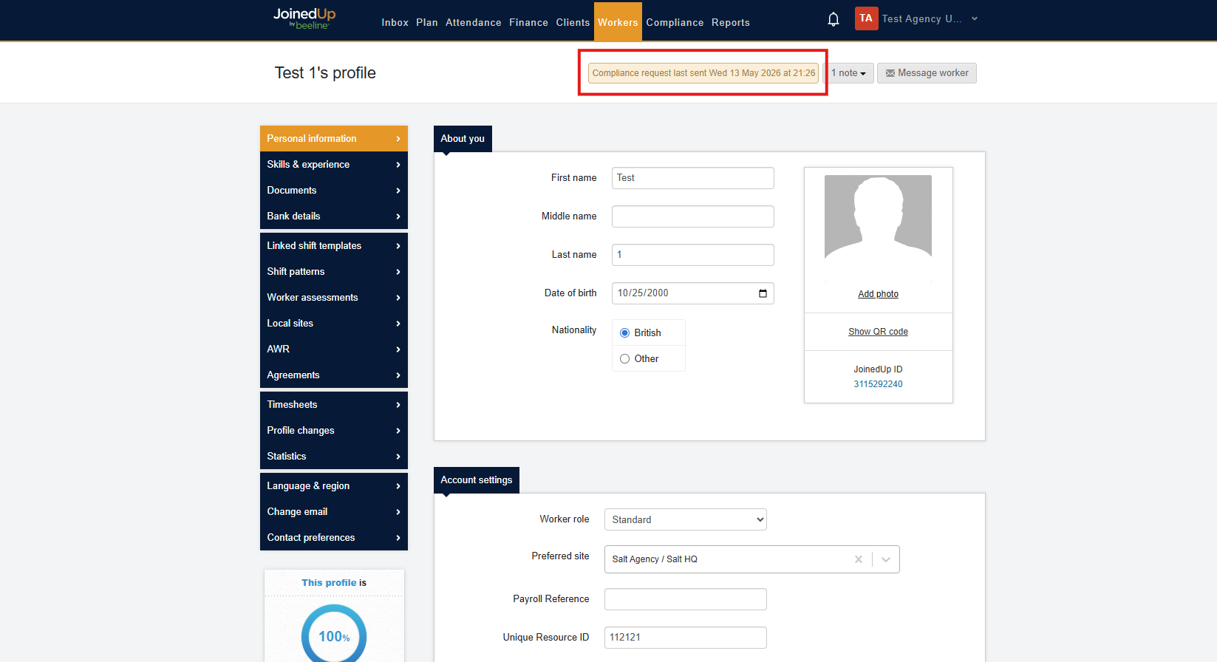Open Timesheets section
The height and width of the screenshot is (662, 1217).
click(334, 405)
